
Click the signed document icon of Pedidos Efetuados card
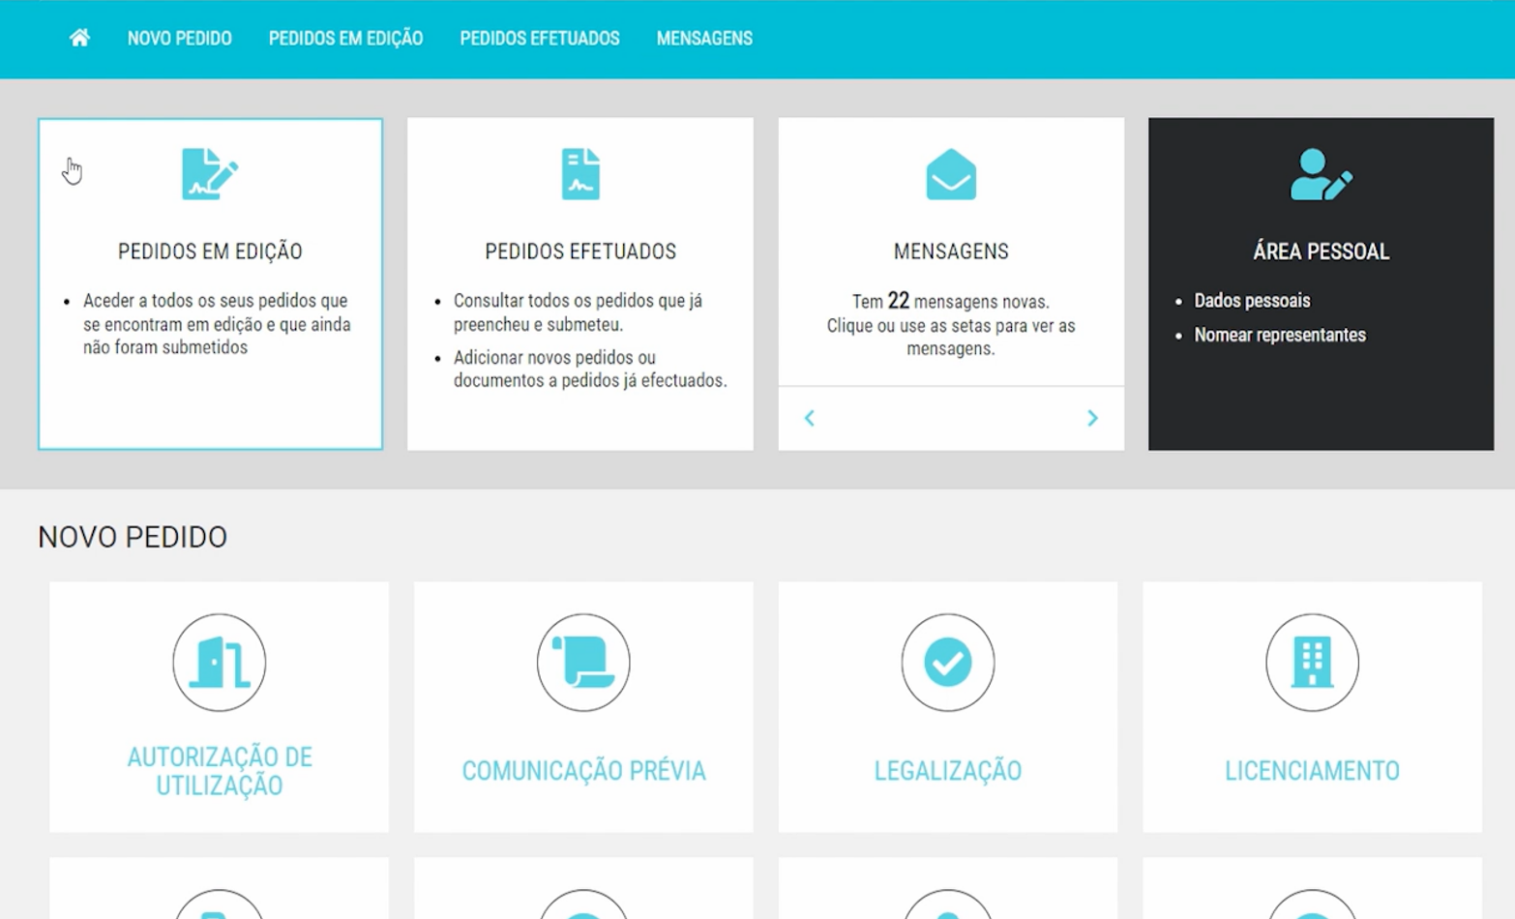[580, 174]
